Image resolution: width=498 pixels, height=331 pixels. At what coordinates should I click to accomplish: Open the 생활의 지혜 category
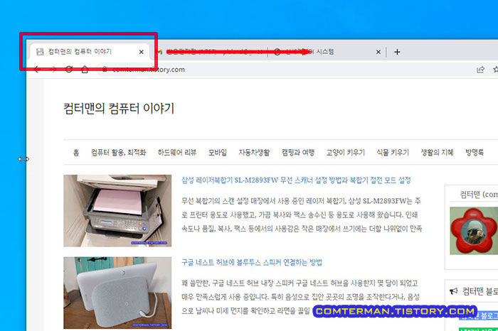click(437, 153)
